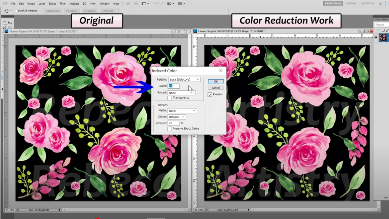The width and height of the screenshot is (389, 219).
Task: Select the Rectangular Marquee tool
Action: 4,23
